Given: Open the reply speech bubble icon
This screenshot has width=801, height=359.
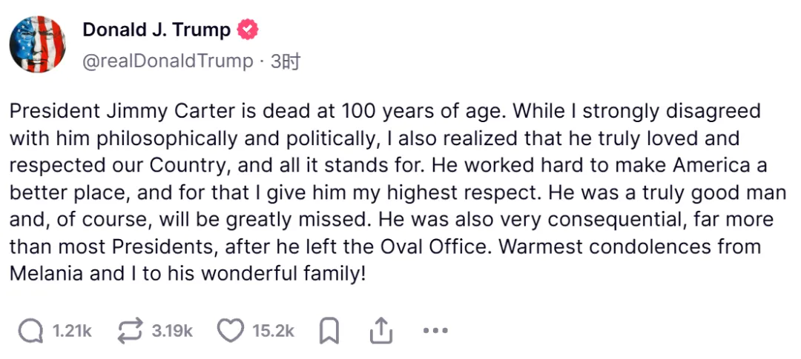Looking at the screenshot, I should [x=30, y=331].
